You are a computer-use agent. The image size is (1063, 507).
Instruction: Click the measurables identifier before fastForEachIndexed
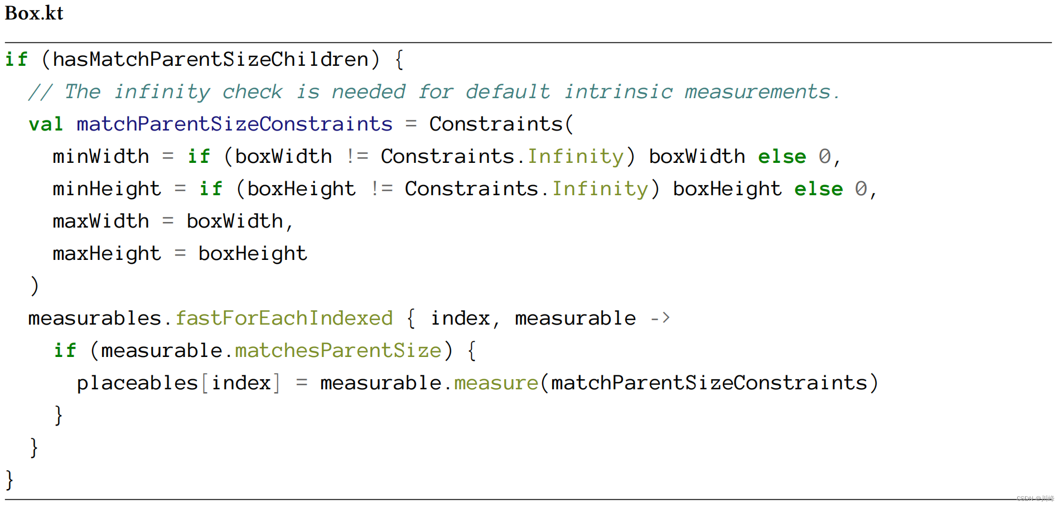94,318
